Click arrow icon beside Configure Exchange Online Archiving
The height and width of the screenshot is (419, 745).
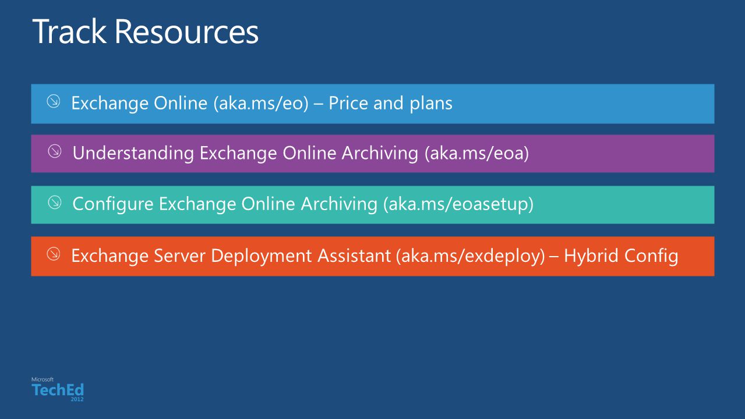54,203
